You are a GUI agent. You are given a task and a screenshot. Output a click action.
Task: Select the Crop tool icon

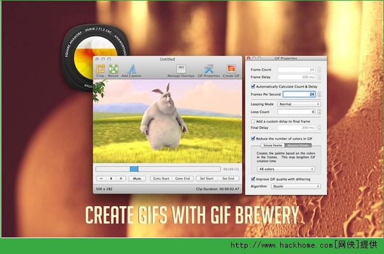tap(101, 69)
